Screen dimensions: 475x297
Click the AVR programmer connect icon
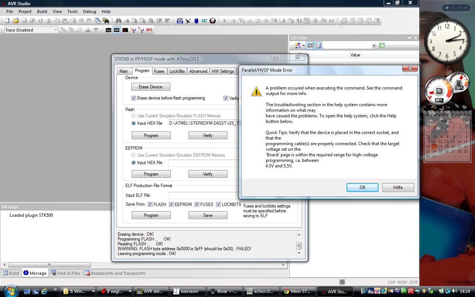pyautogui.click(x=117, y=30)
